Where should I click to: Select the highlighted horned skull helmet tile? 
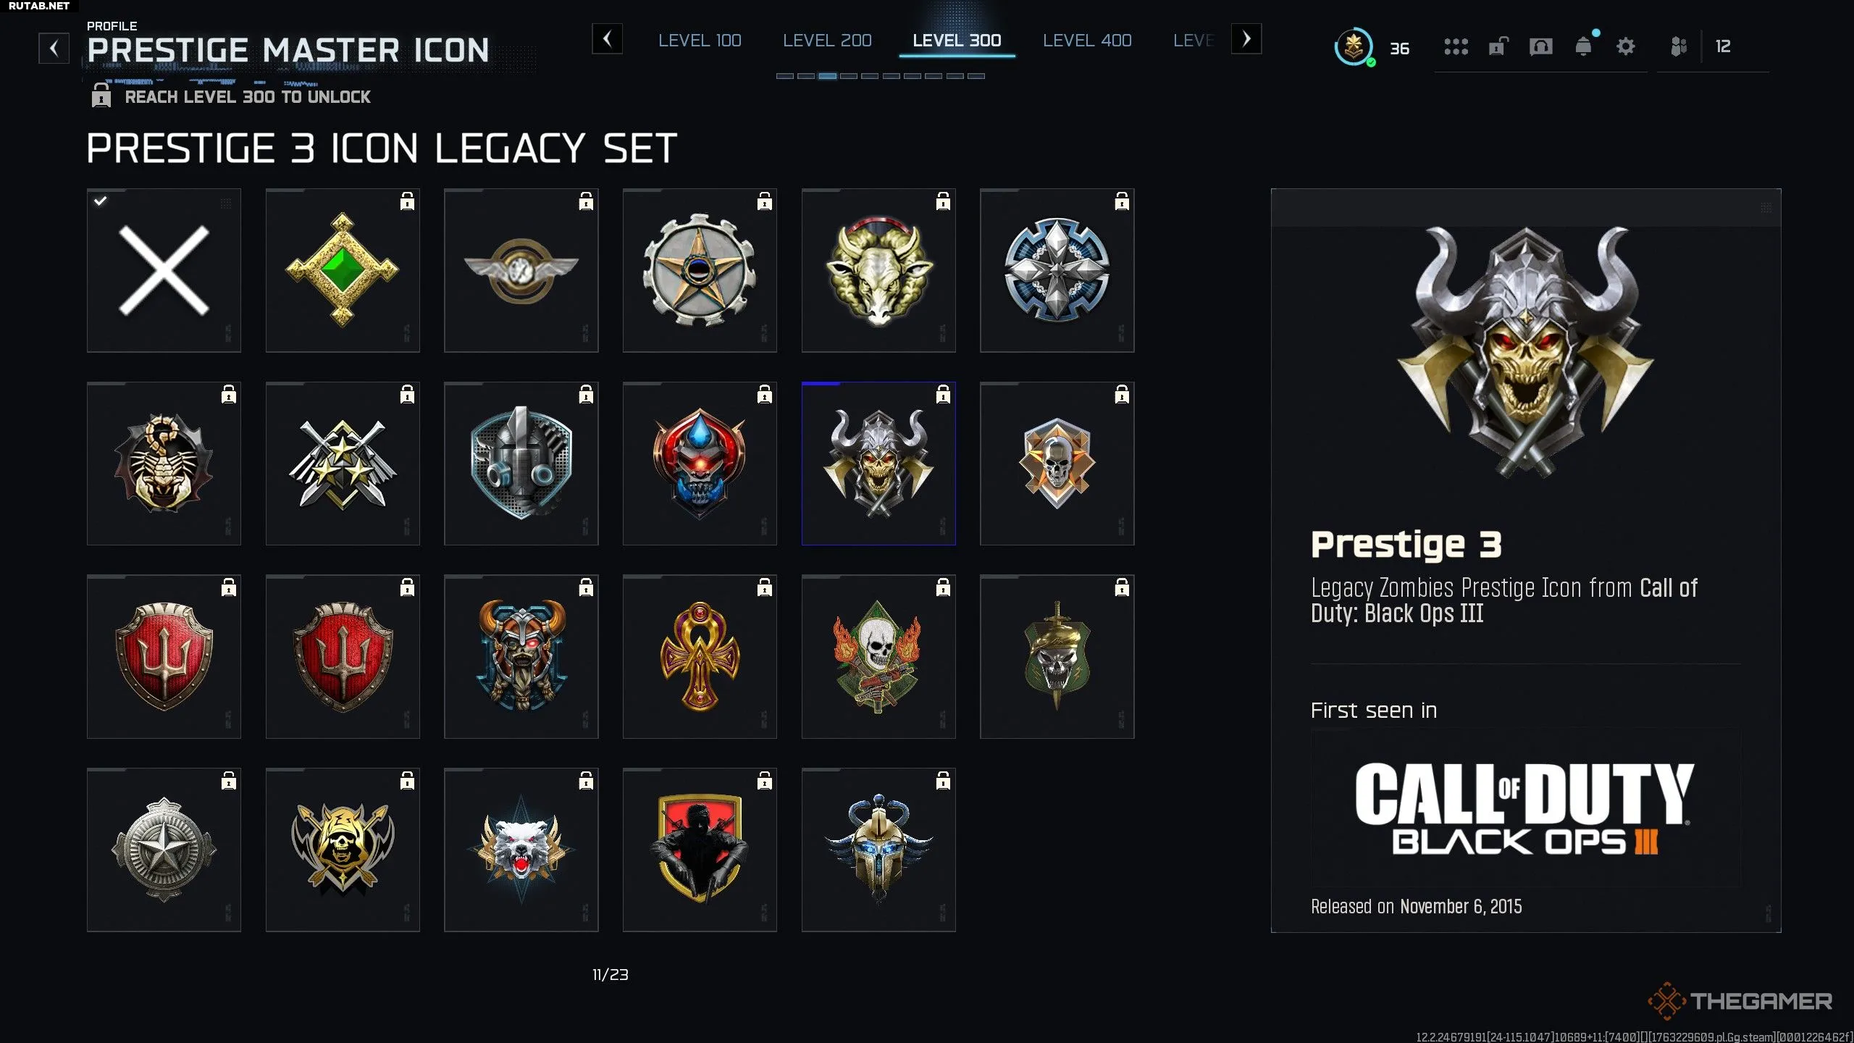[878, 464]
